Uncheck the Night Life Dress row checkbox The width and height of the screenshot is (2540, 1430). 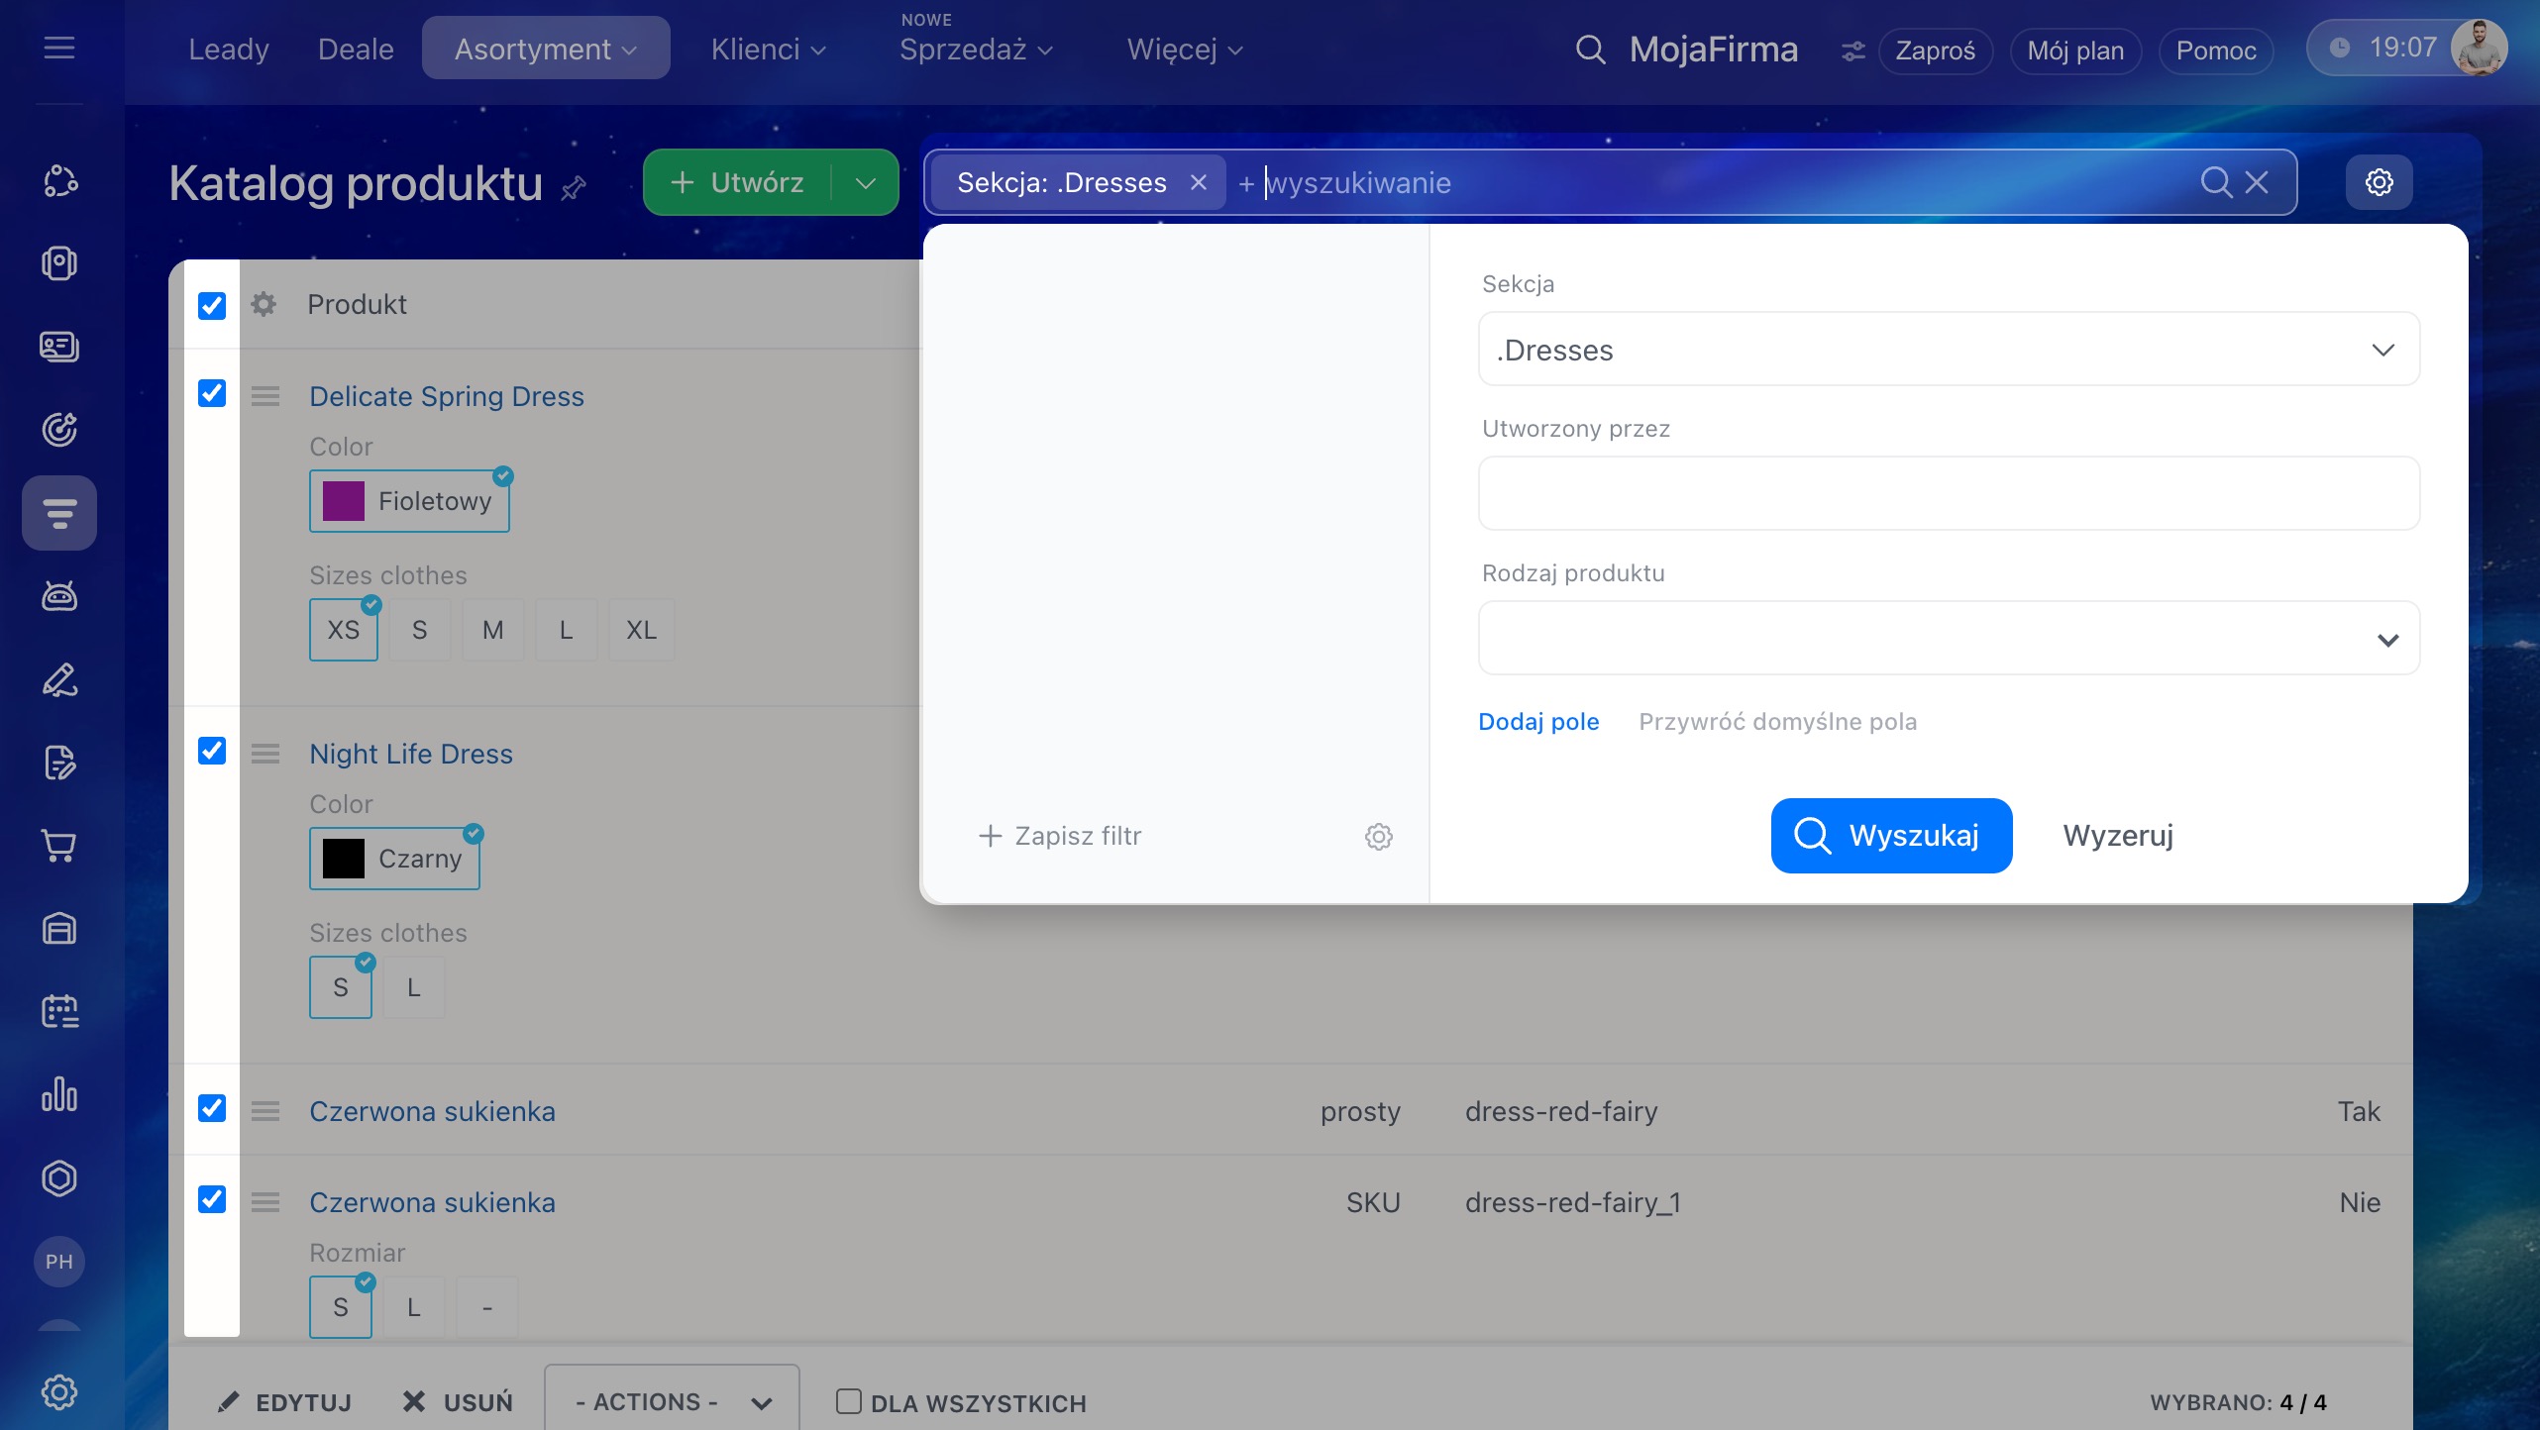pos(212,752)
